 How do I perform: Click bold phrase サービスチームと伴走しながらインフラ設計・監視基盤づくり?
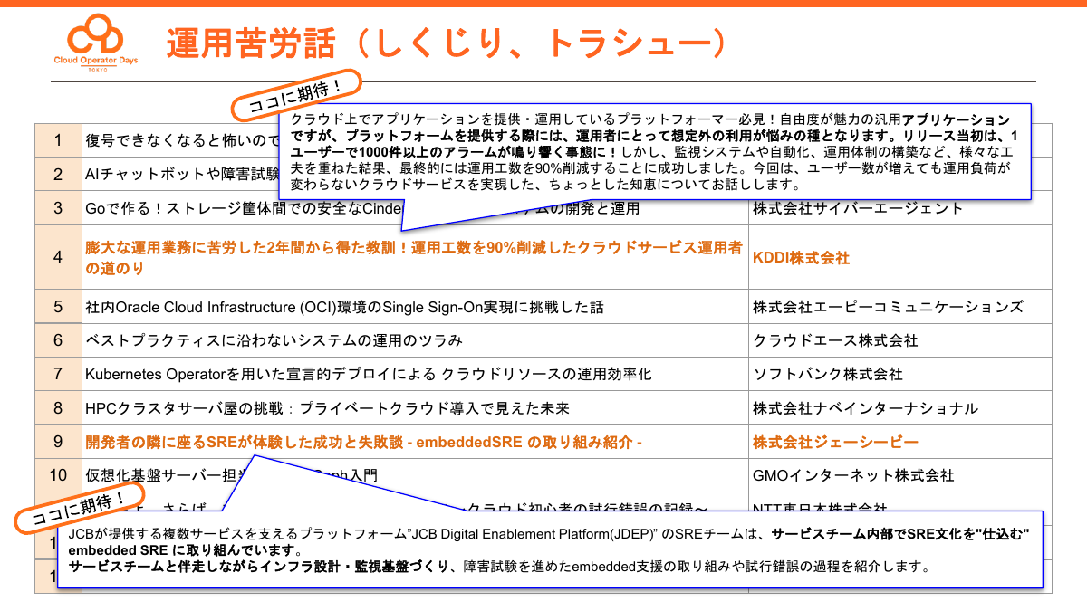click(261, 568)
